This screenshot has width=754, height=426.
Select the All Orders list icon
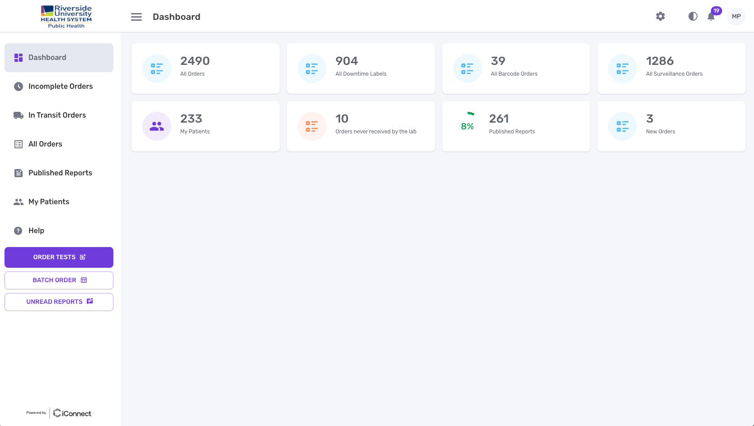point(18,144)
